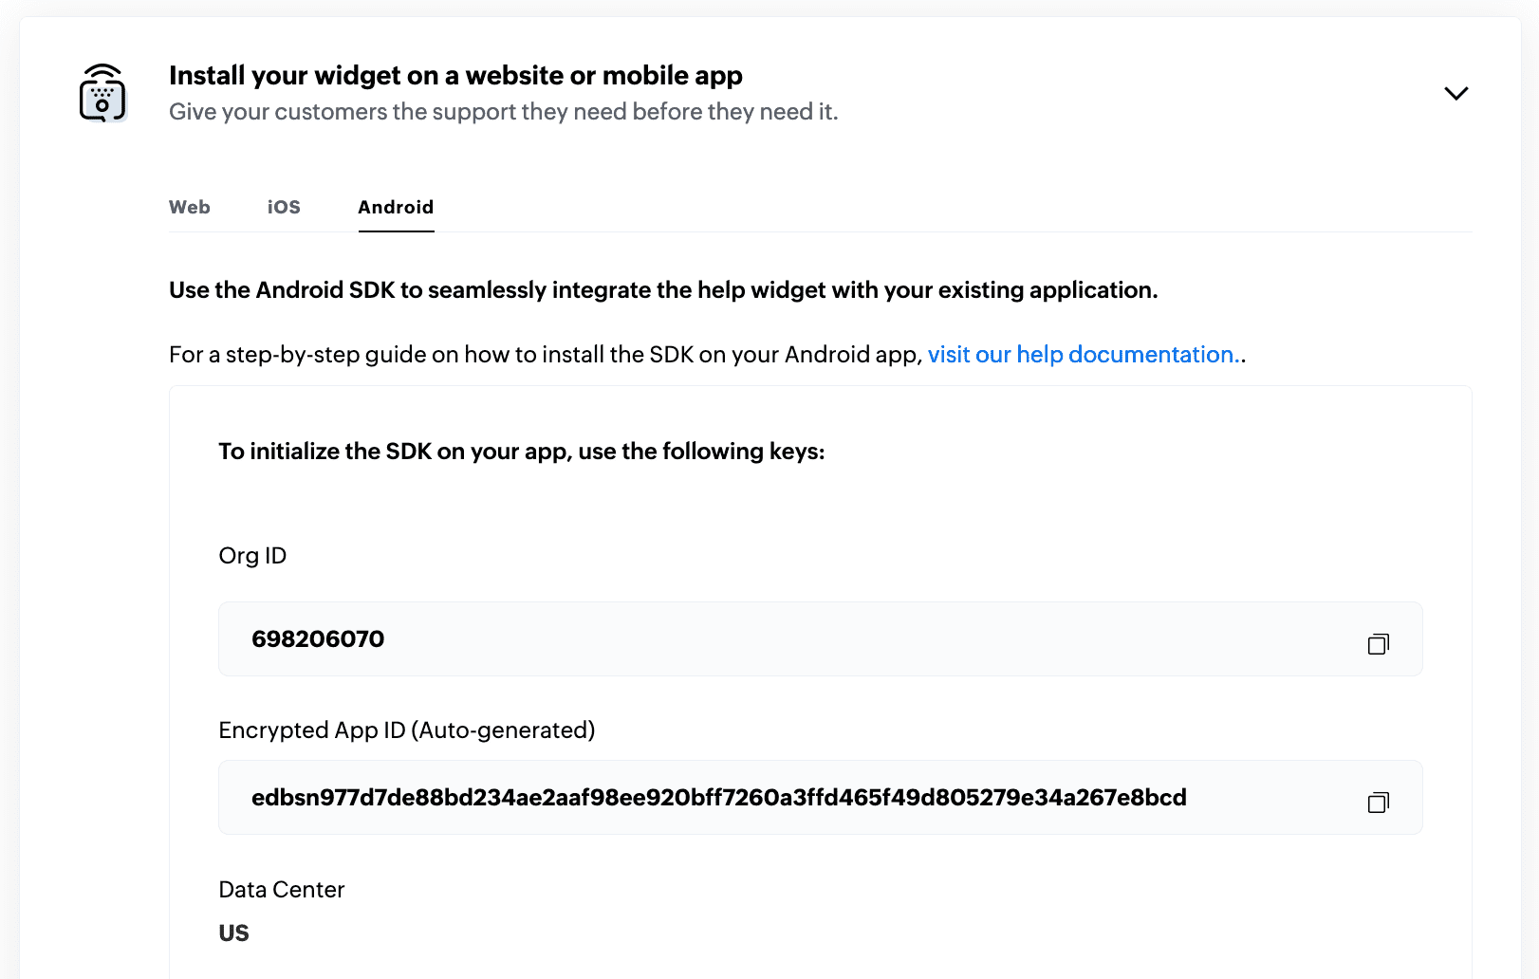This screenshot has height=979, width=1539.
Task: Switch to the Web tab
Action: [190, 207]
